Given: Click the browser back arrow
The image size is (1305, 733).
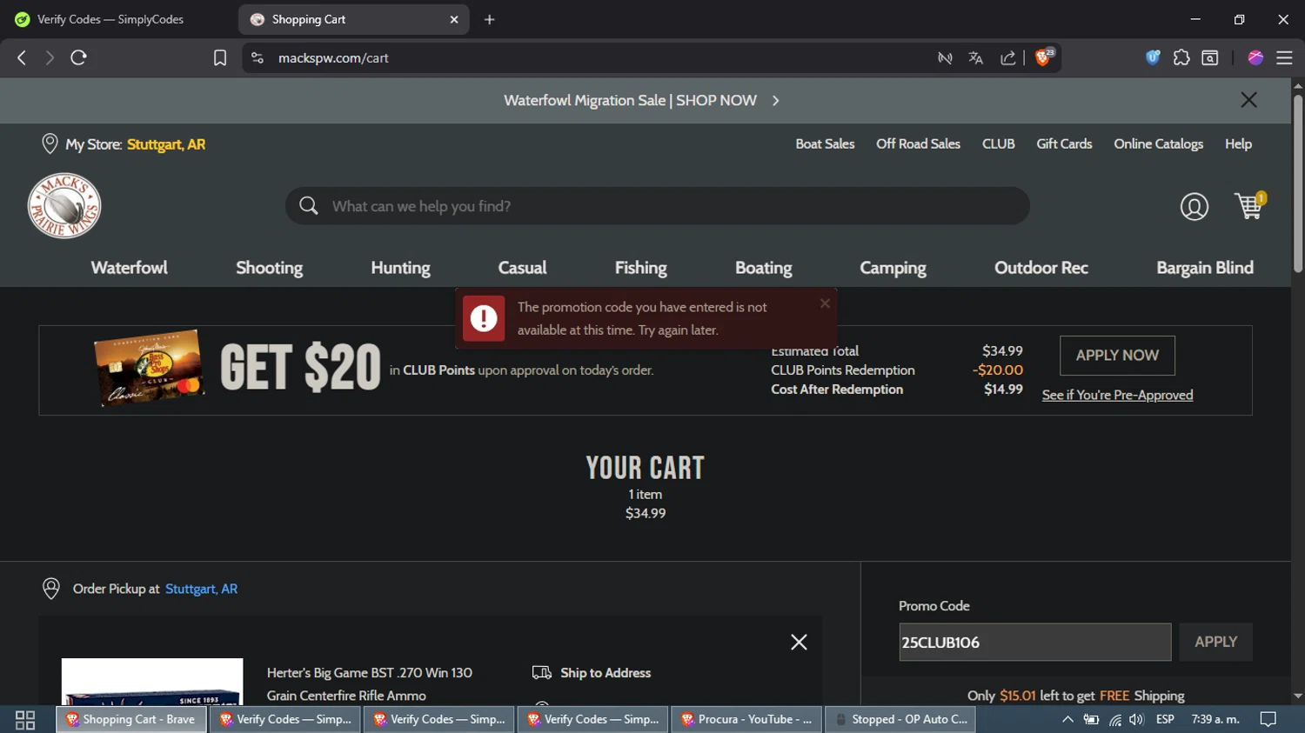Looking at the screenshot, I should 22,57.
